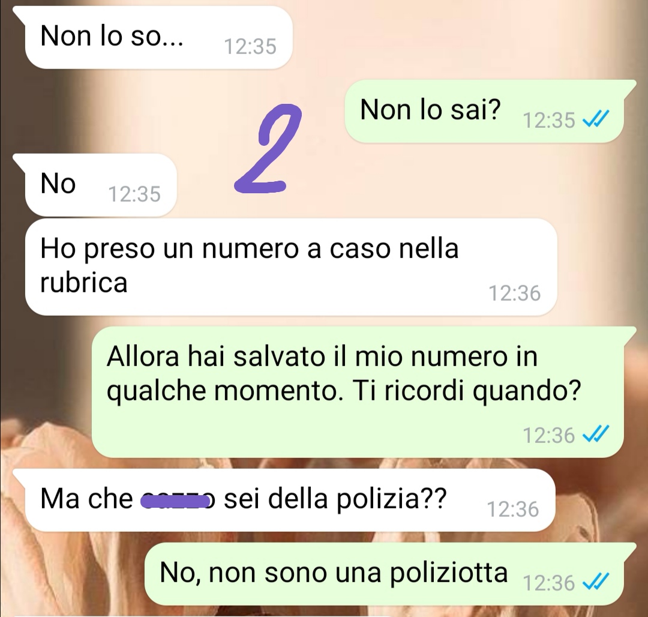The image size is (648, 617).
Task: Click the 12:36 timestamp on the 'rubrica' message
Action: pos(515,293)
